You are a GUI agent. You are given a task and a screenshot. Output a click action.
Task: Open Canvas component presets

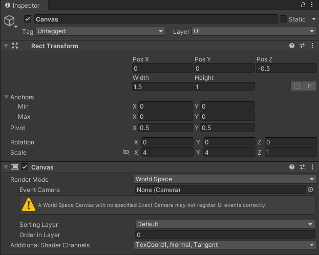tap(302, 167)
